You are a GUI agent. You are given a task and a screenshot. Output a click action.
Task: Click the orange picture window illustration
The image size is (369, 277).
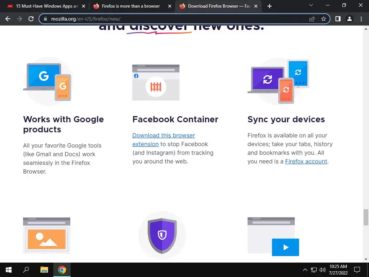pyautogui.click(x=46, y=235)
